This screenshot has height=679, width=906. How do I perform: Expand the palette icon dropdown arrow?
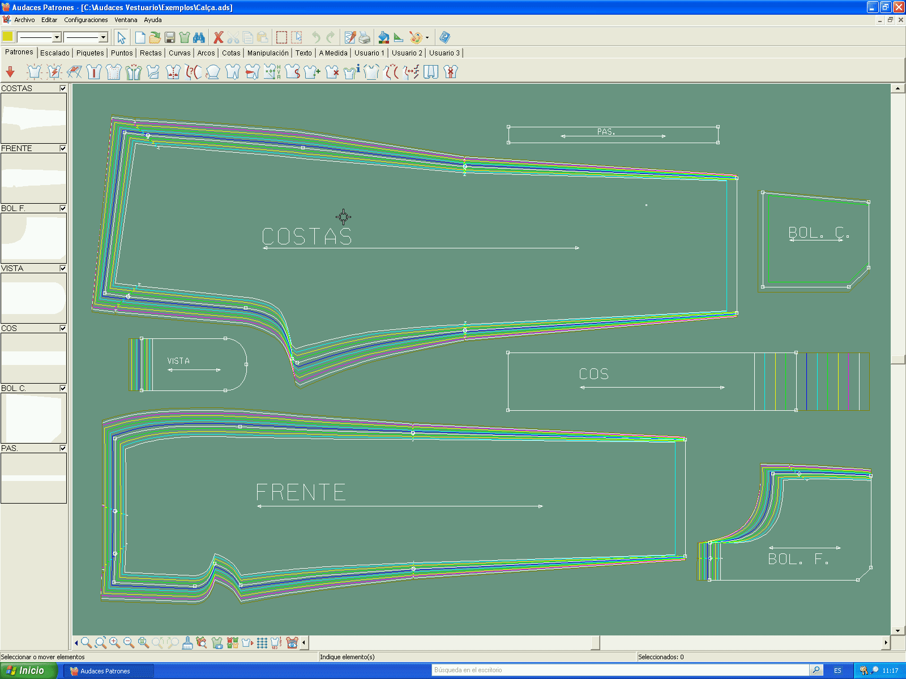click(427, 38)
